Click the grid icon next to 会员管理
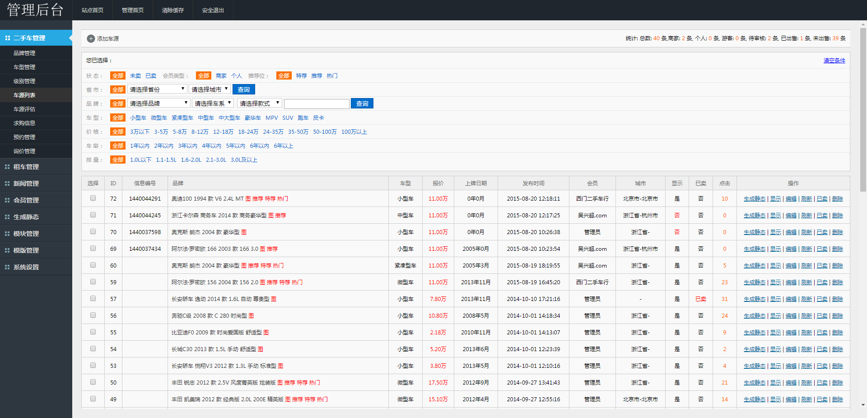 tap(7, 200)
